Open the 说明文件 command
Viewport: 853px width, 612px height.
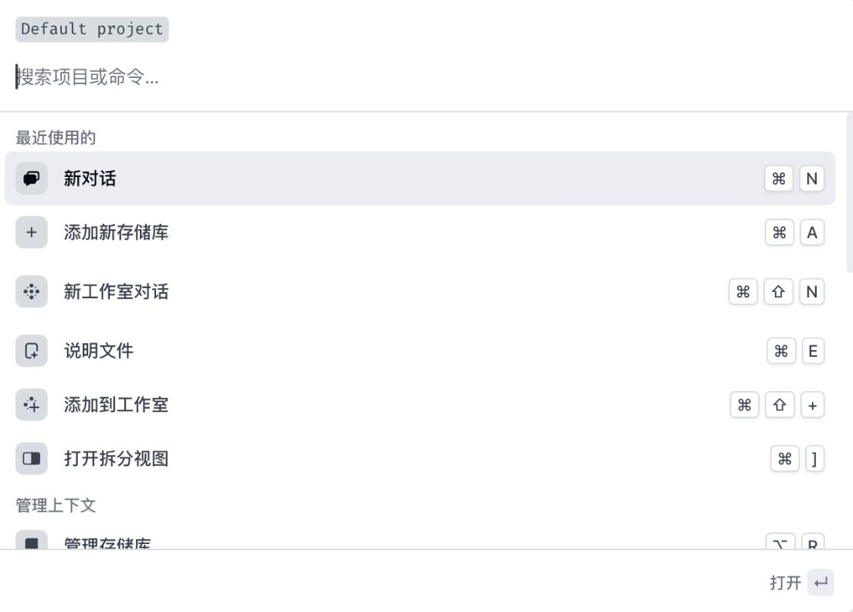click(99, 351)
